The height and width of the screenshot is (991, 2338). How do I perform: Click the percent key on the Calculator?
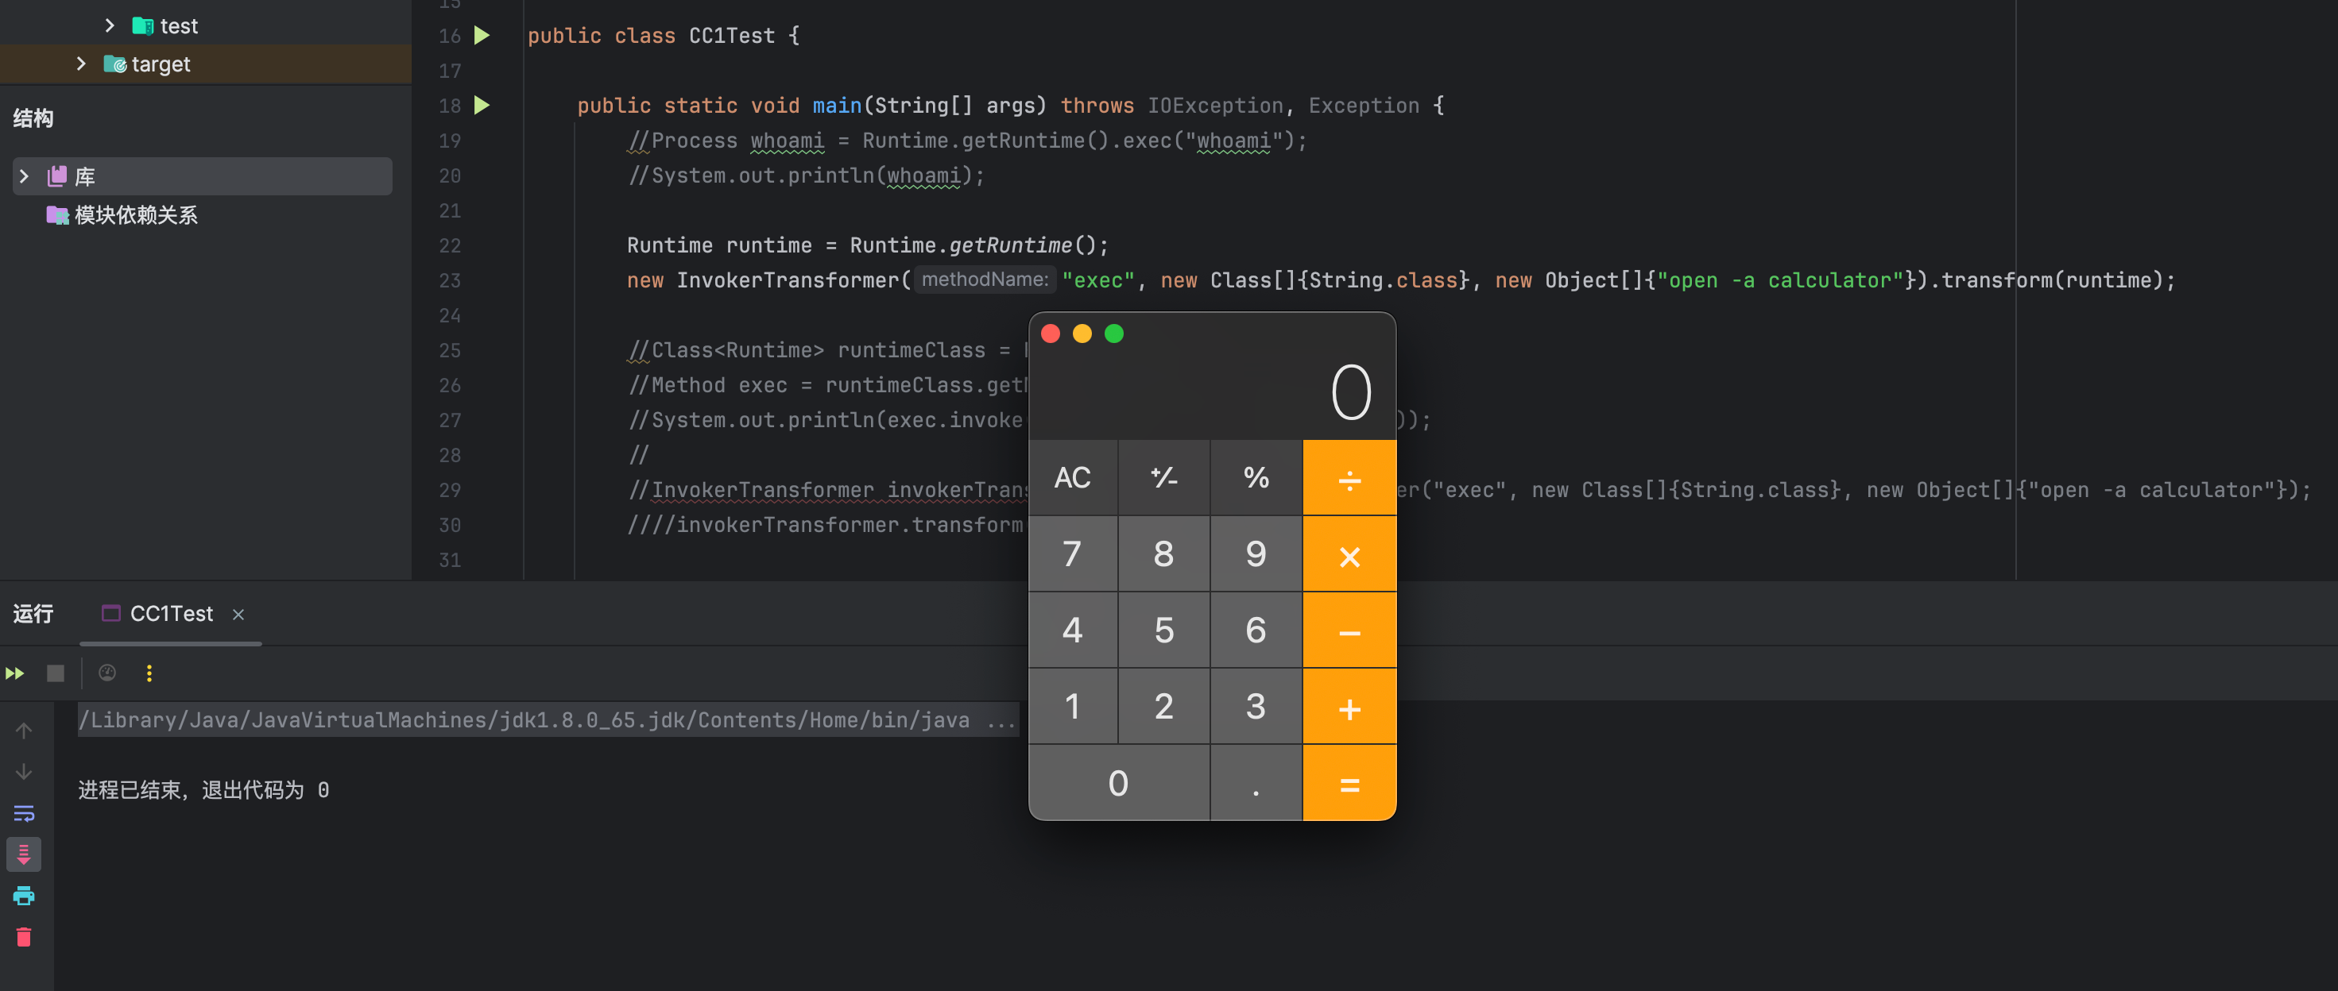click(x=1256, y=478)
